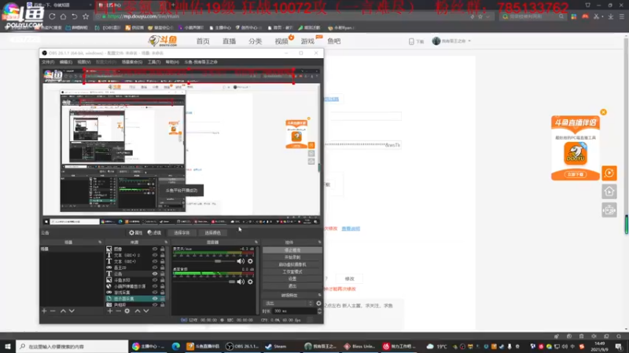Mute the 桌面音频 channel
629x353 pixels.
pos(241,282)
